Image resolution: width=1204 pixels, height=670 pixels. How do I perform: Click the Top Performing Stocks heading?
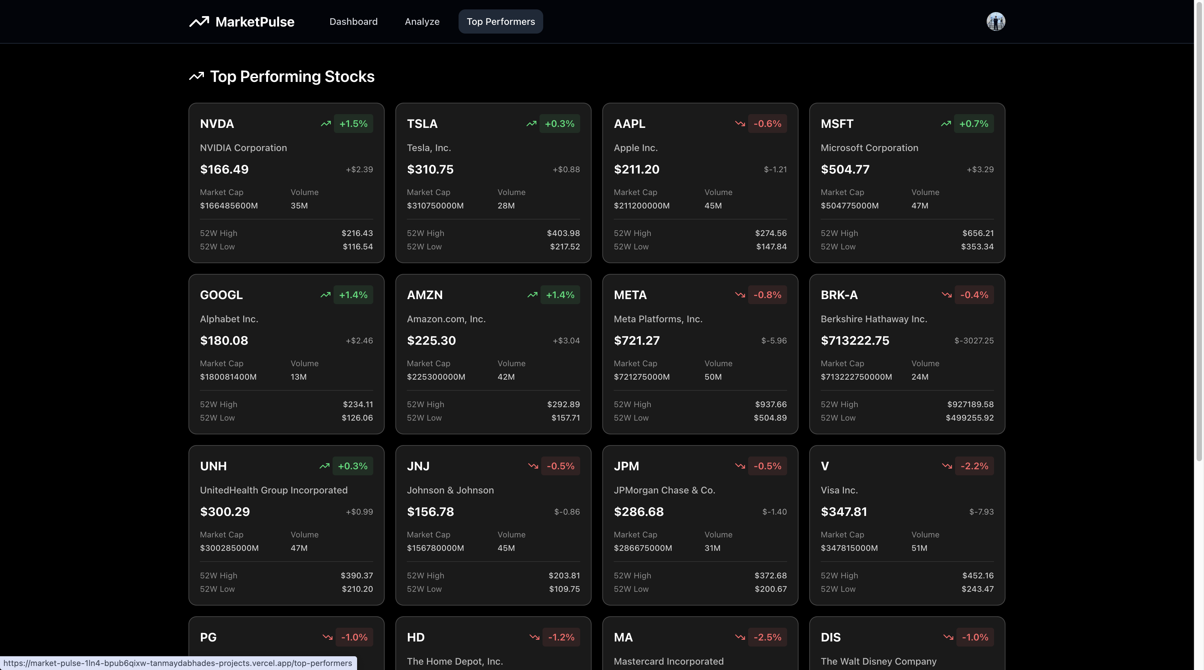click(x=292, y=77)
